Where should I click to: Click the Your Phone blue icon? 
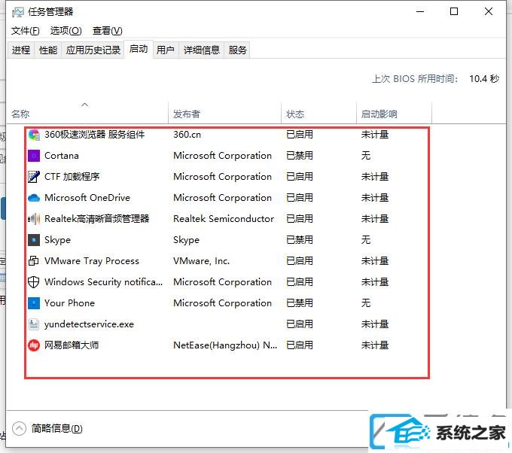34,303
